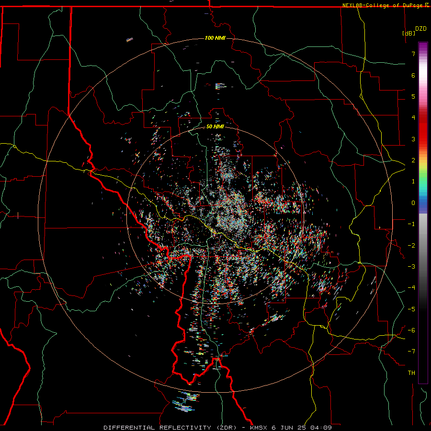Click the -4 value on color scale
The height and width of the screenshot is (431, 431).
[411, 288]
